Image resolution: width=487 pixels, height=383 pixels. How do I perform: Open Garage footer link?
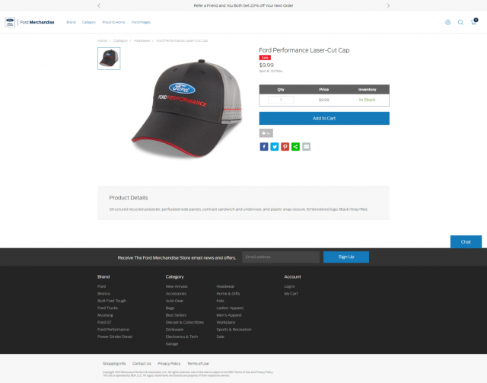pyautogui.click(x=172, y=344)
